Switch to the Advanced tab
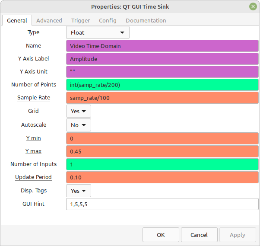 pos(49,20)
